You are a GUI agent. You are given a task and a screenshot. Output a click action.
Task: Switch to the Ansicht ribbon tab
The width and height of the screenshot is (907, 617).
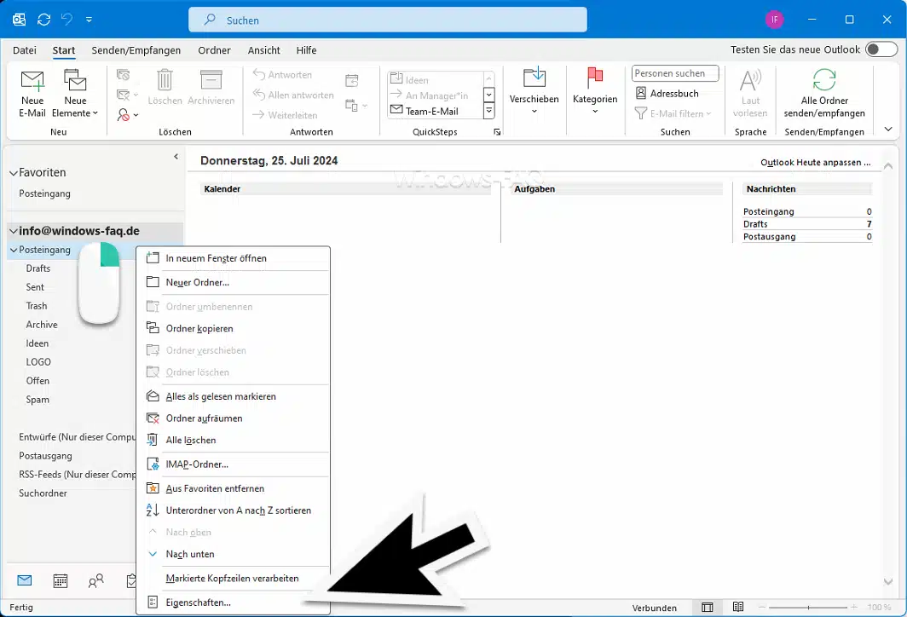(x=263, y=50)
